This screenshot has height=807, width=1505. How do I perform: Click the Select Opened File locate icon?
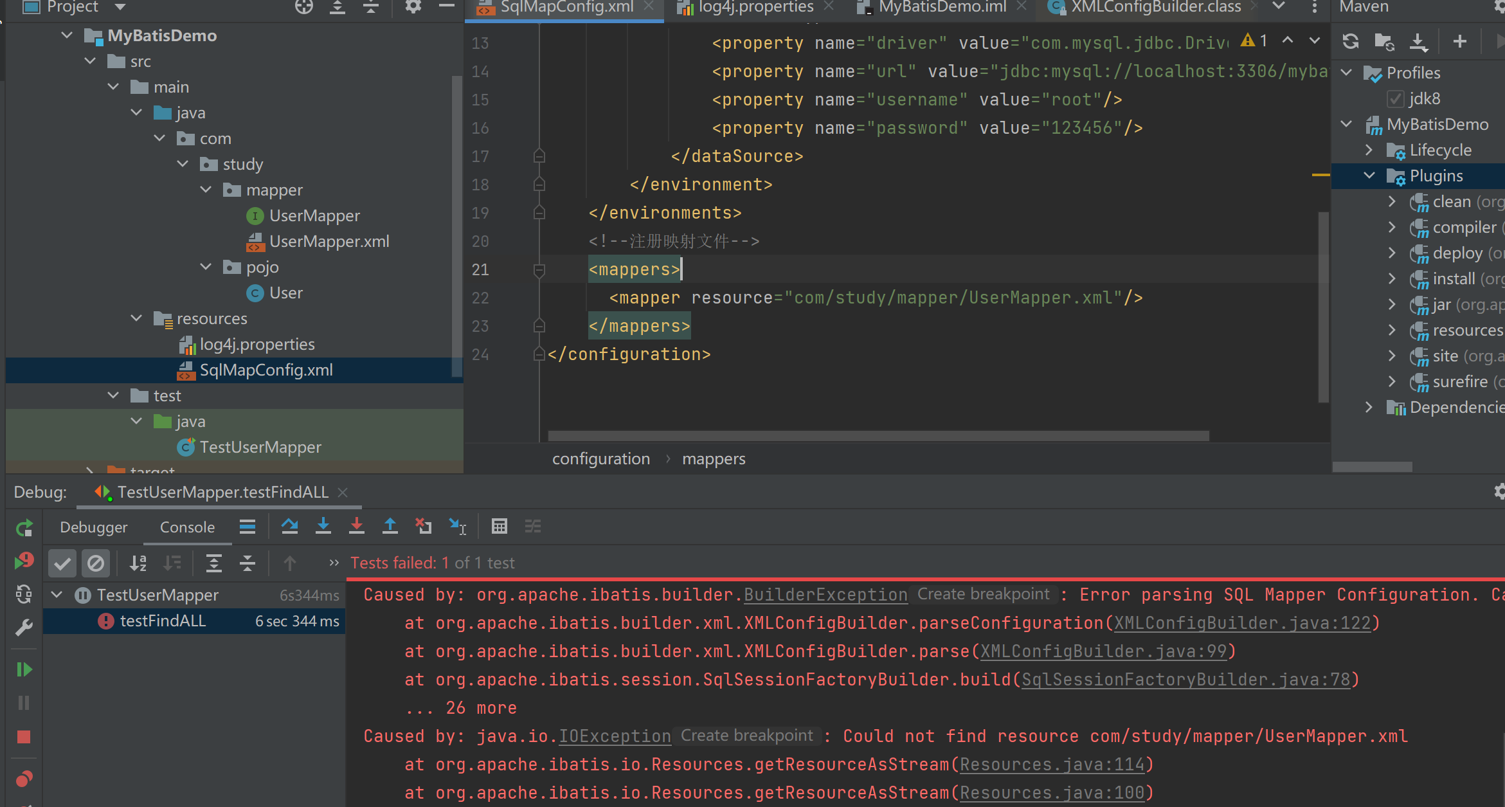(304, 7)
